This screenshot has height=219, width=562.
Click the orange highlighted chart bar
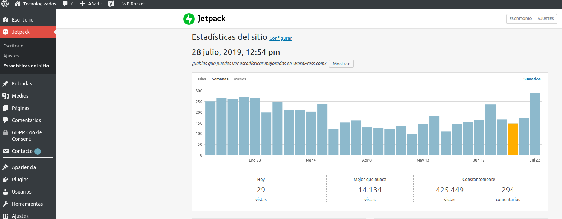pos(513,139)
